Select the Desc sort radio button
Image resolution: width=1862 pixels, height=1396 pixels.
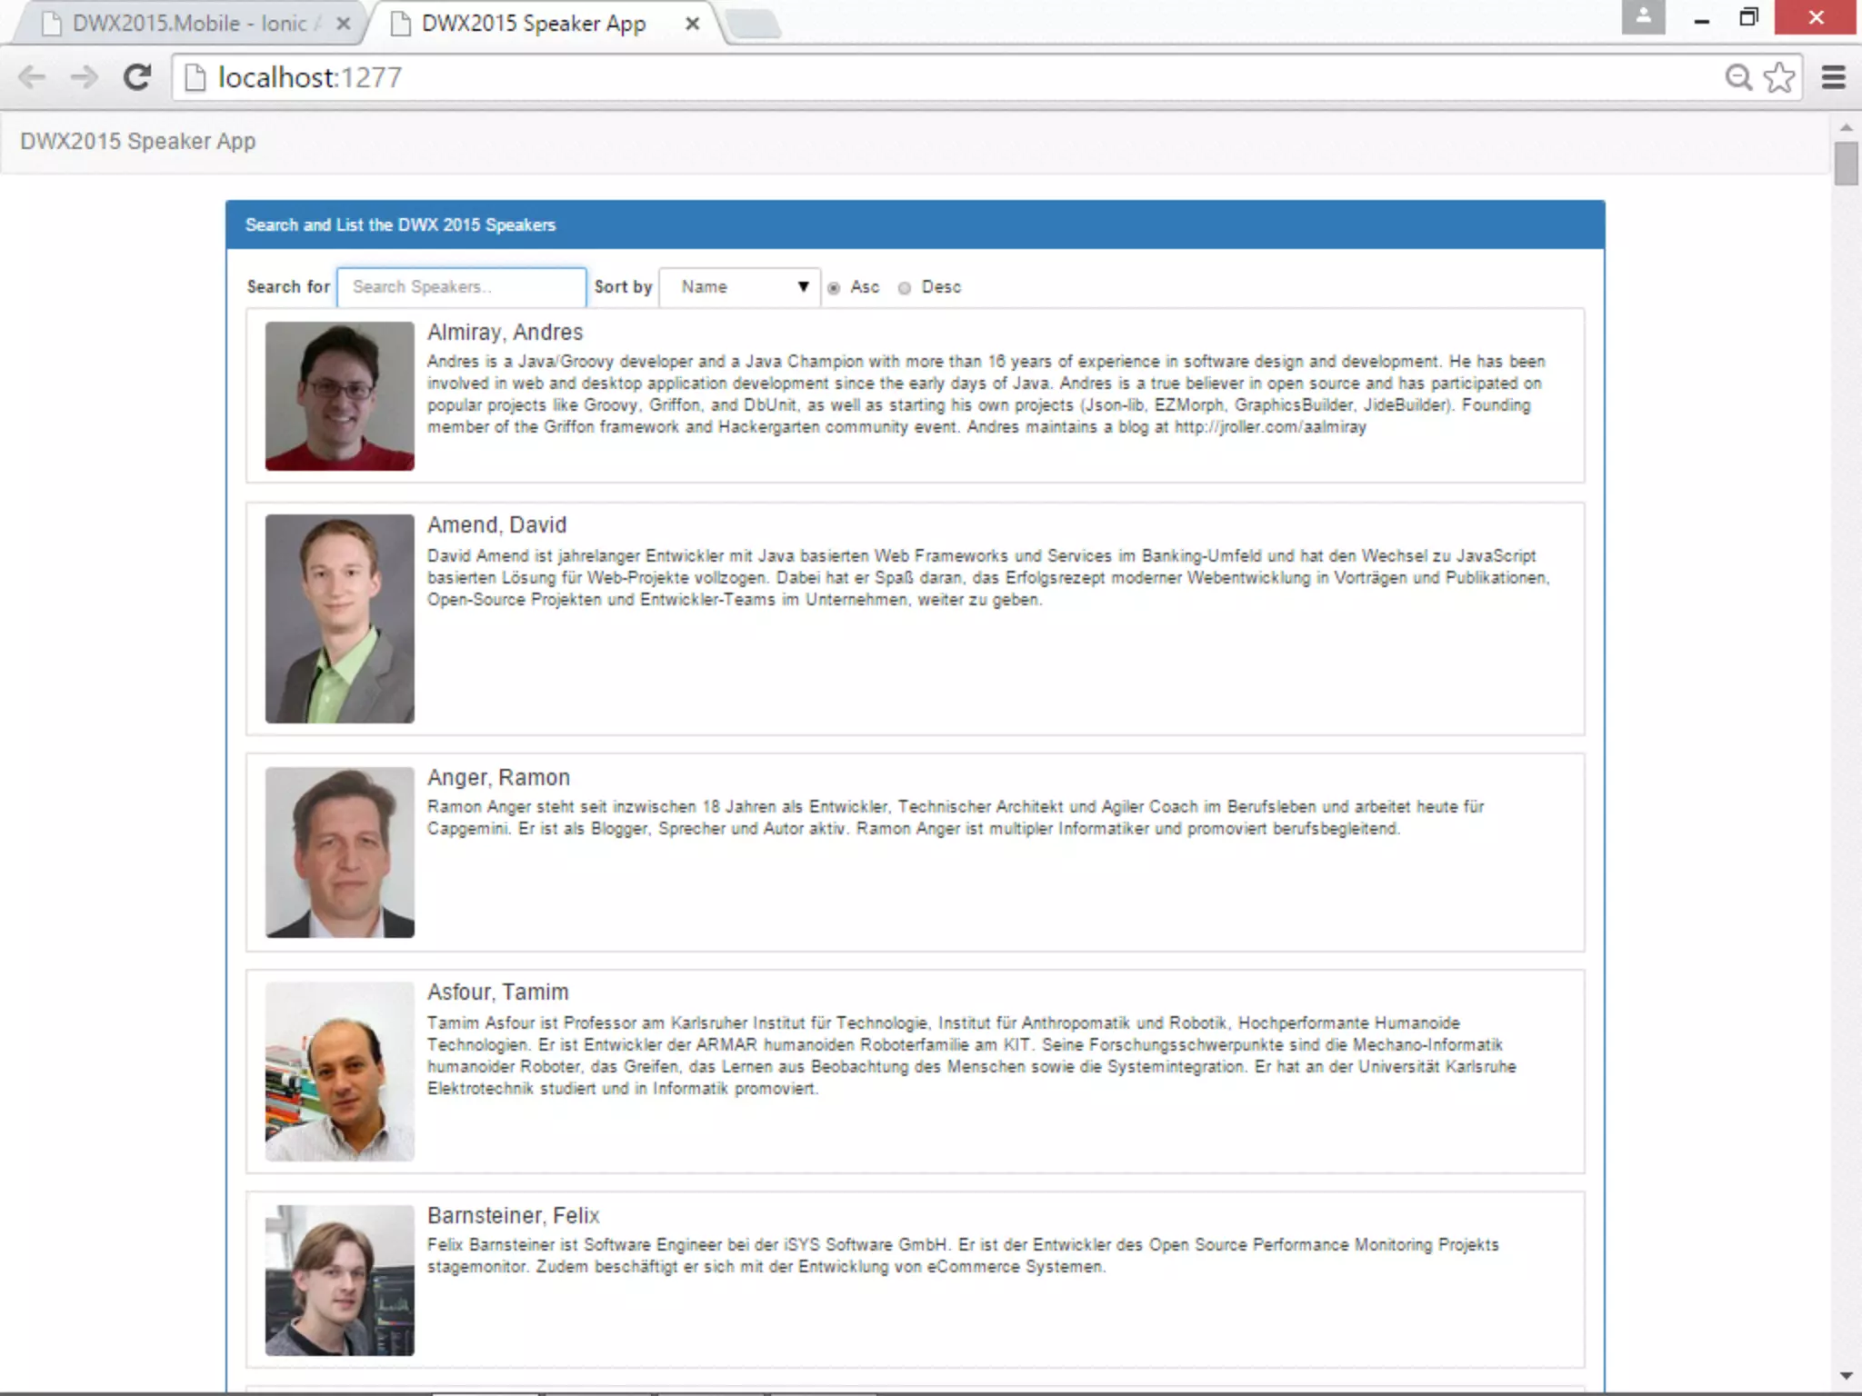(x=905, y=288)
